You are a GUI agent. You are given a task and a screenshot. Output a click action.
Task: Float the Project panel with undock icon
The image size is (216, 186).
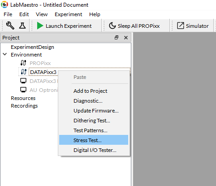tap(117, 38)
